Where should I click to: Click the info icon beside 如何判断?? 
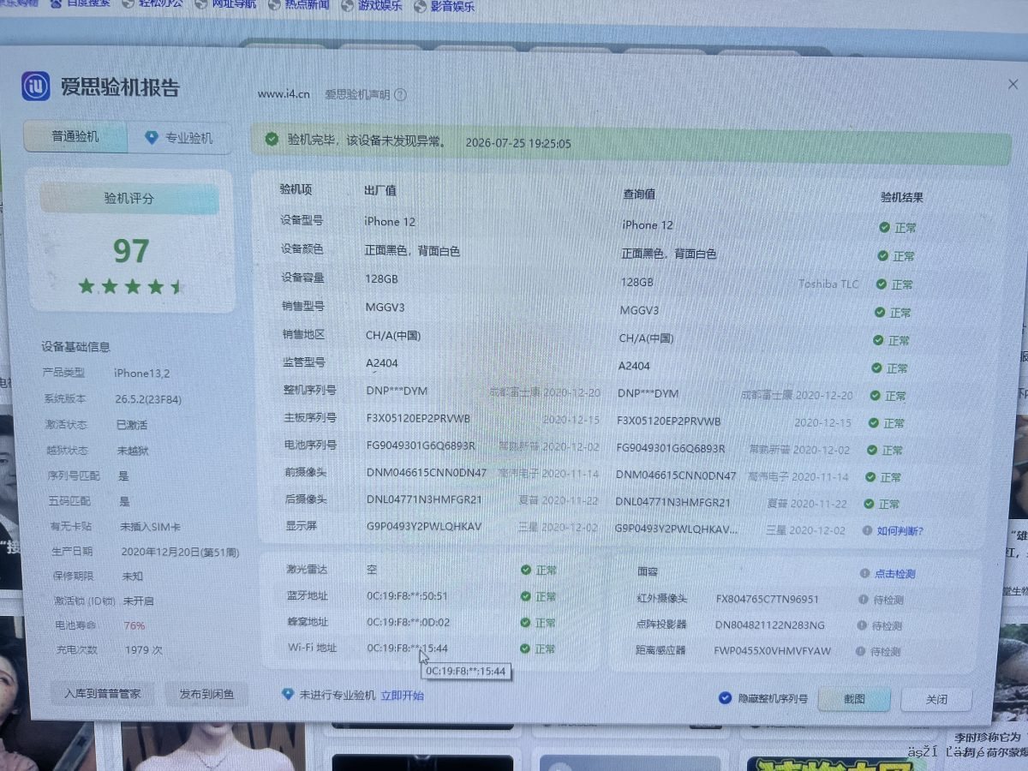pos(867,531)
